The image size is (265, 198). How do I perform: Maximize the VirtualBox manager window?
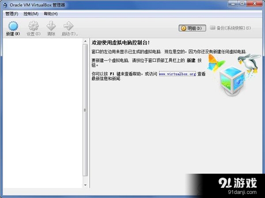(x=242, y=4)
